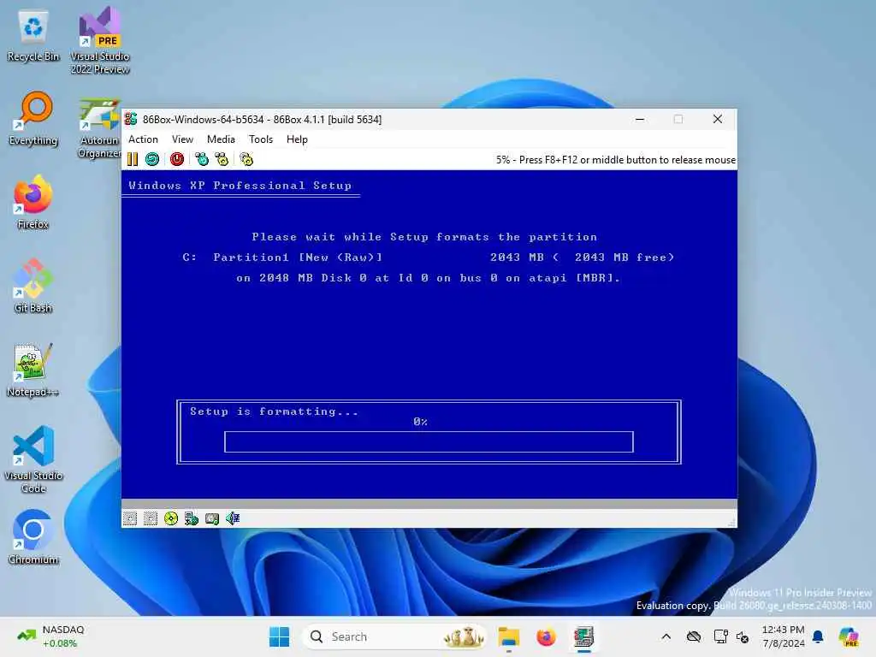The height and width of the screenshot is (657, 876).
Task: Open the NASDAQ widget on taskbar
Action: (50, 636)
